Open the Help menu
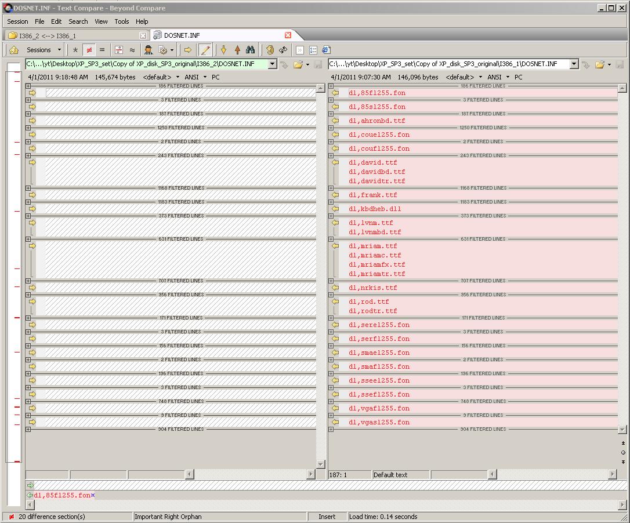The image size is (630, 523). (142, 21)
